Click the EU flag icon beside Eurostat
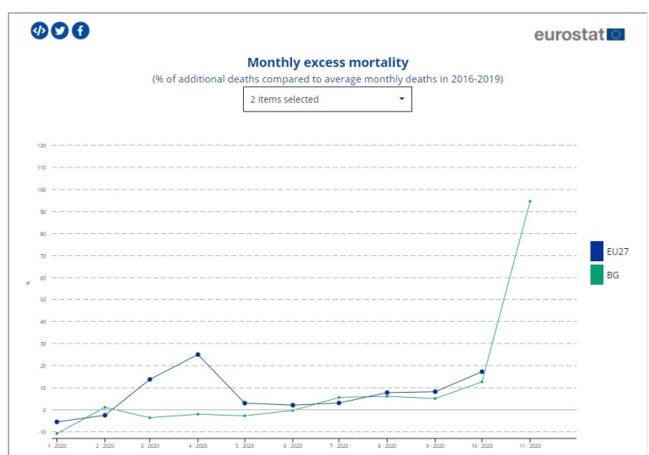The width and height of the screenshot is (649, 455). click(616, 34)
